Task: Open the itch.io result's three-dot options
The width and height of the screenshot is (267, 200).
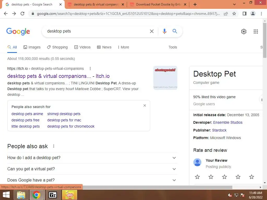Action: tap(90, 68)
